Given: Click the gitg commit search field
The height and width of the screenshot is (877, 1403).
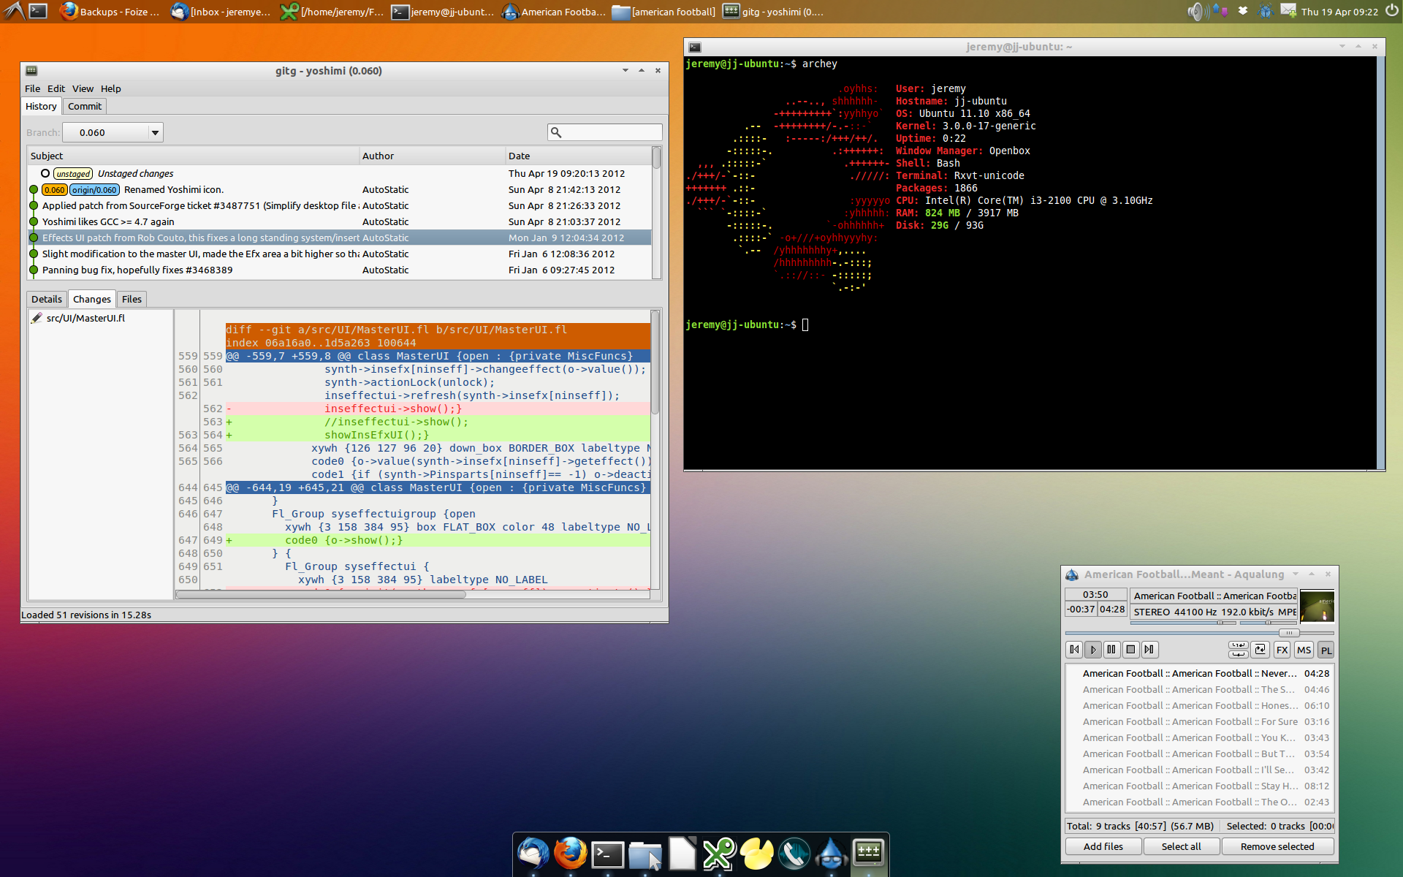Looking at the screenshot, I should 611,132.
